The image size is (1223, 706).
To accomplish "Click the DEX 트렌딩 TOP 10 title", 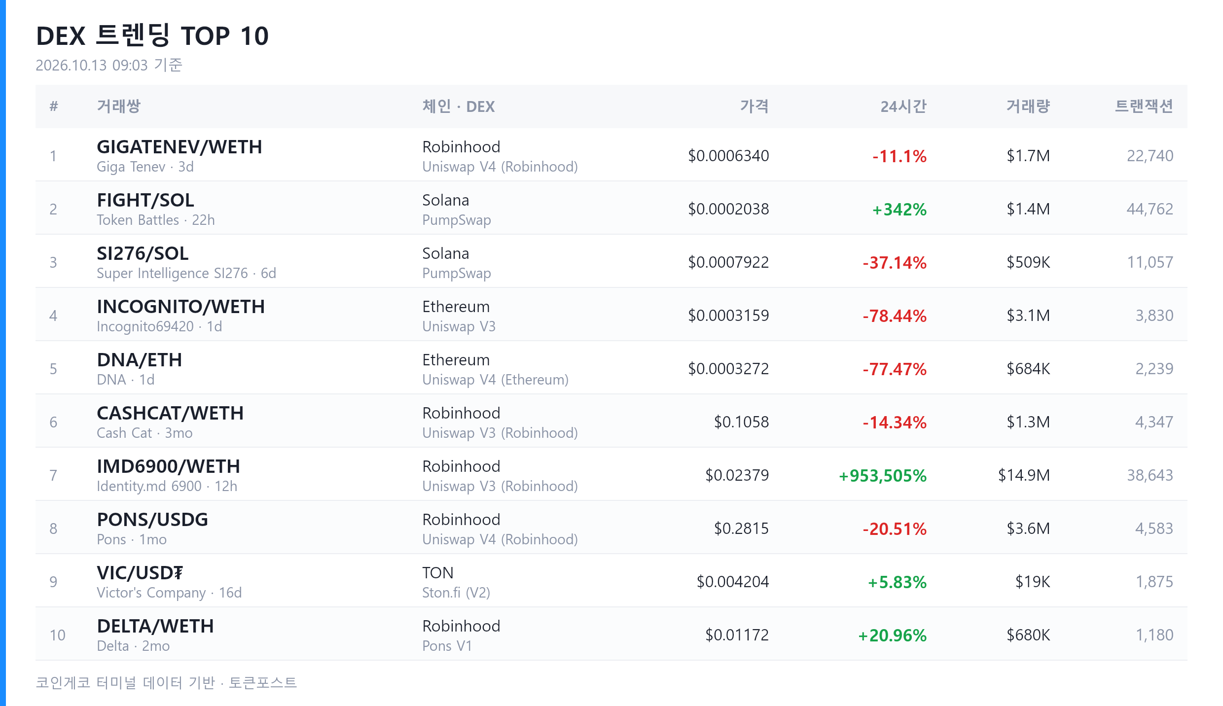I will (x=152, y=36).
